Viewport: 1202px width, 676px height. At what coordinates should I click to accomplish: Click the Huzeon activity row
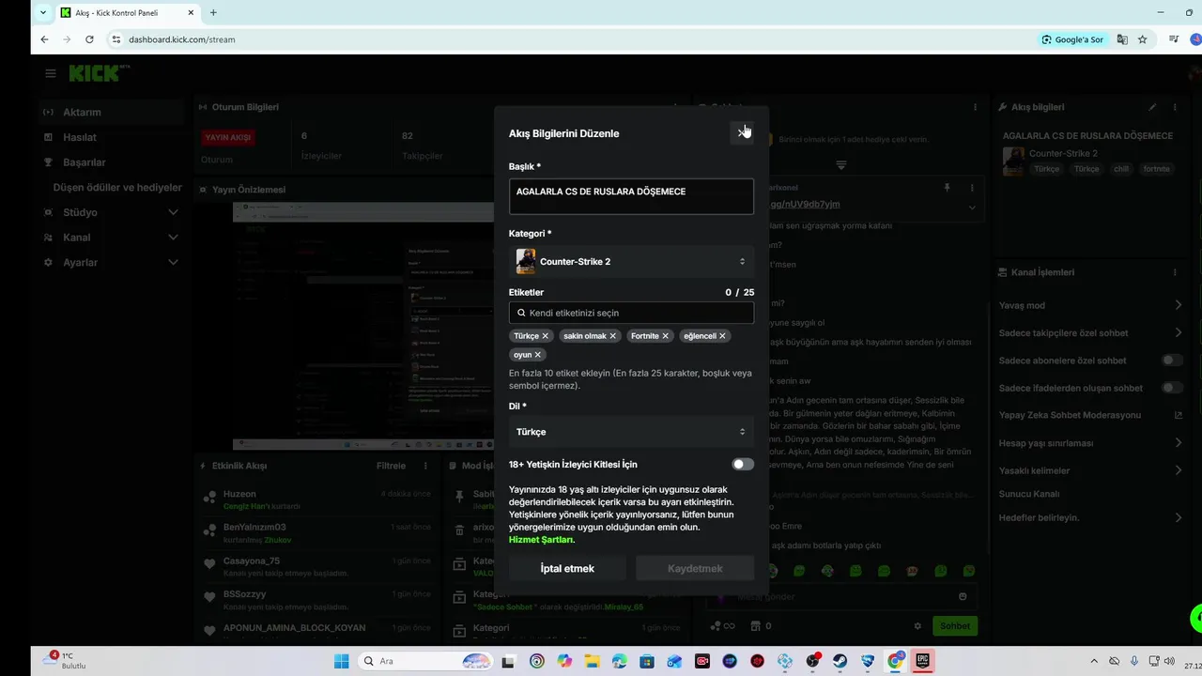317,499
